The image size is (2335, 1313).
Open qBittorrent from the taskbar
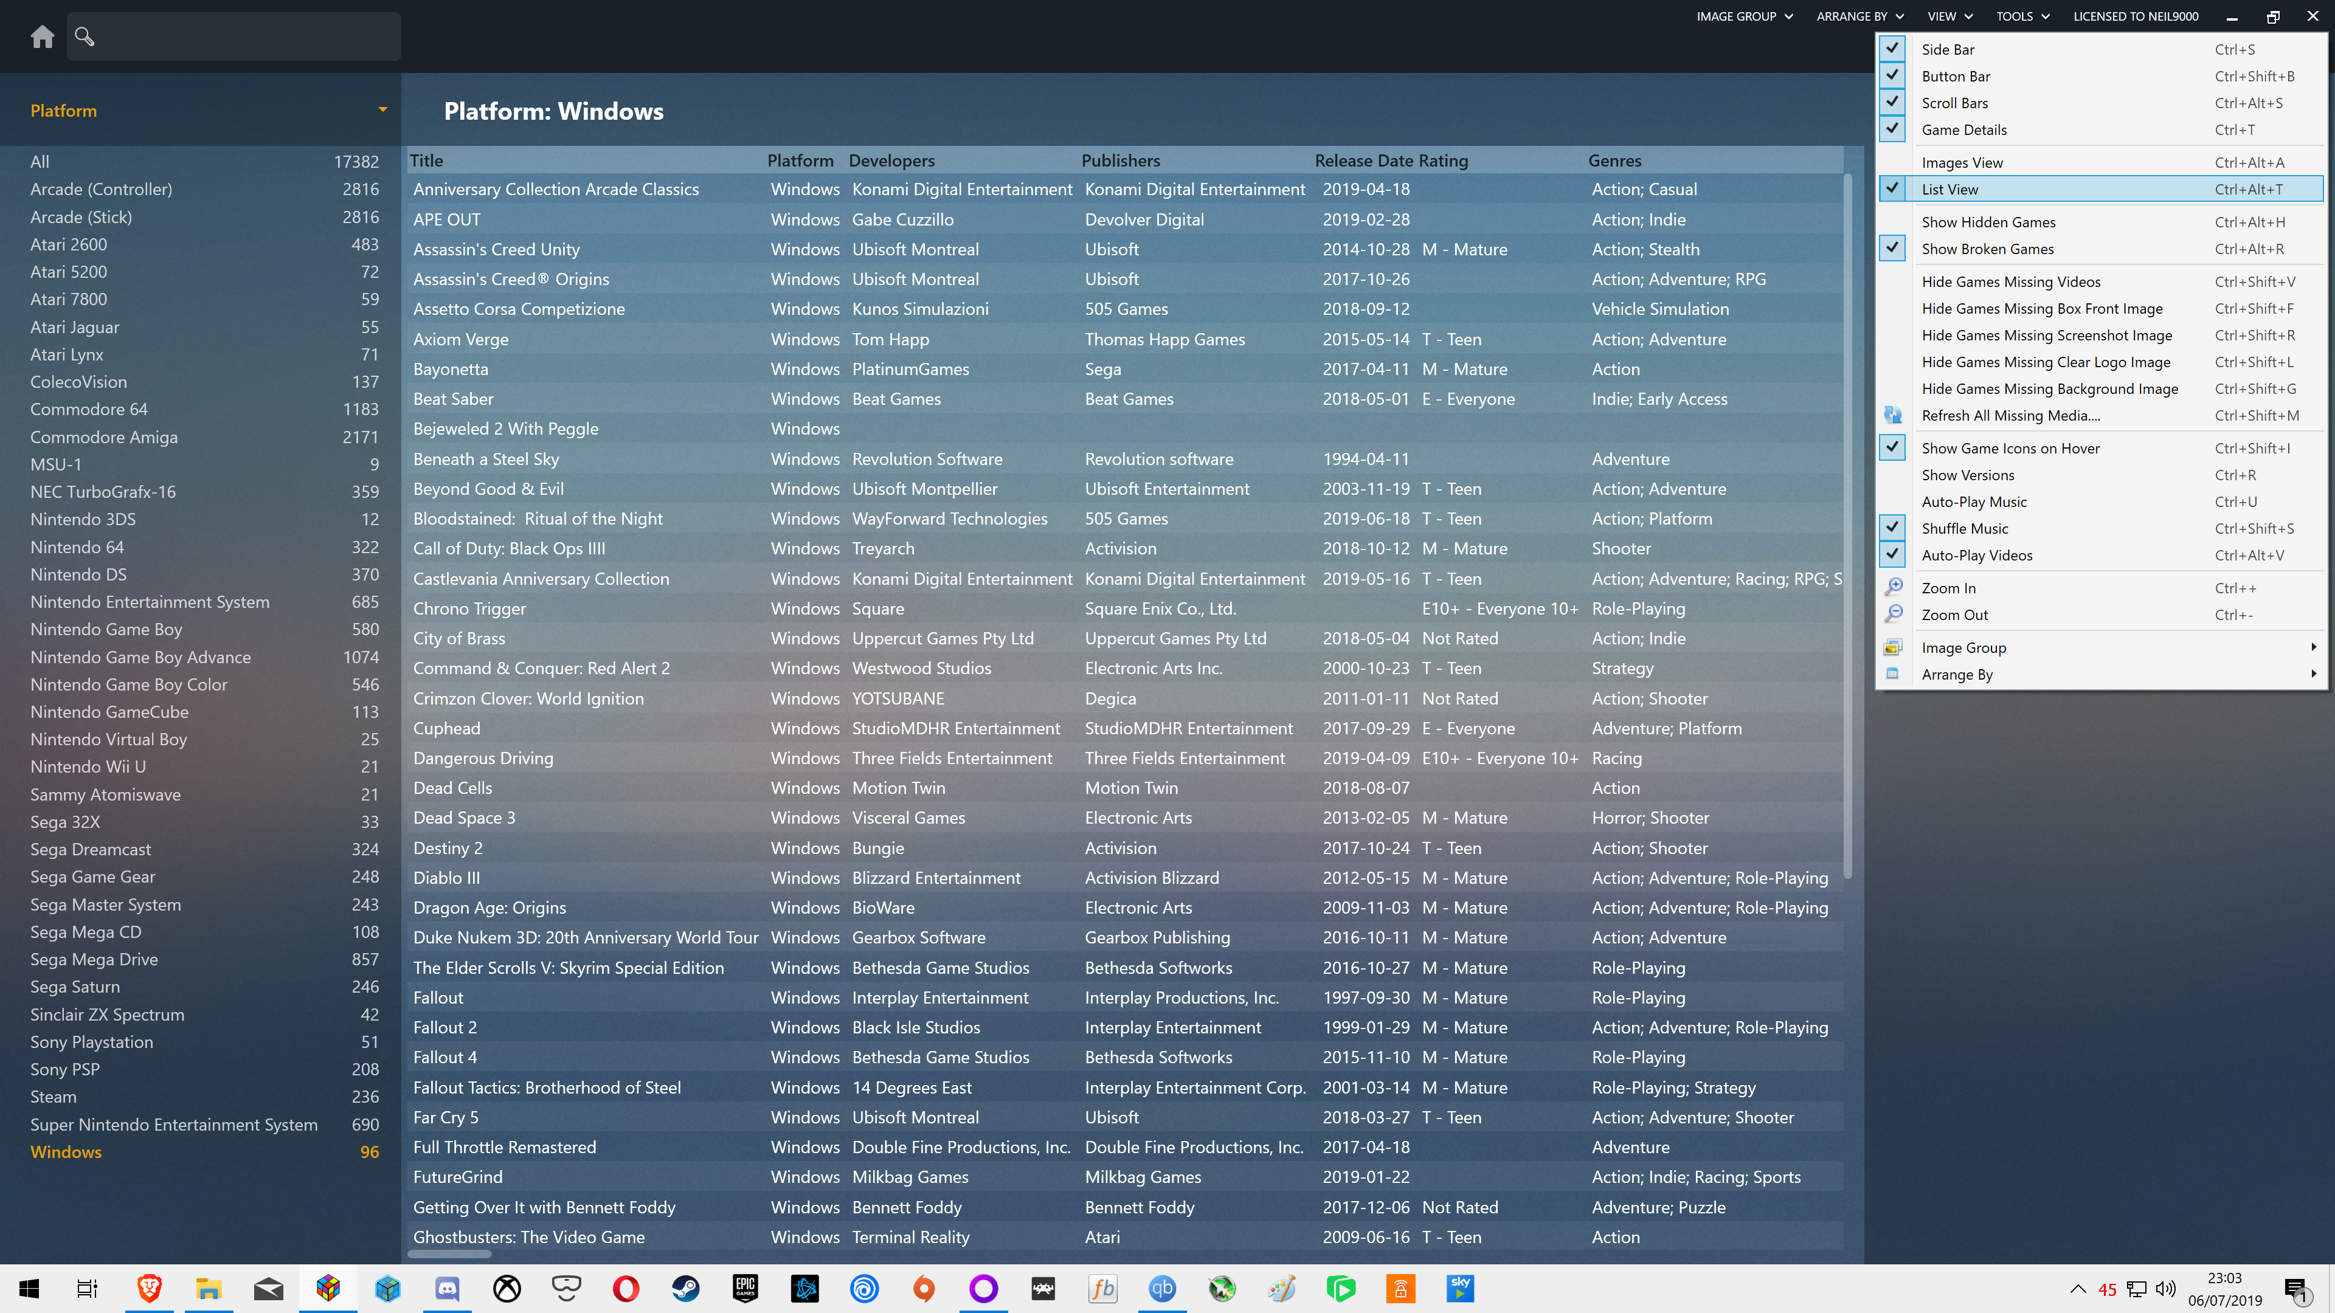point(1162,1289)
